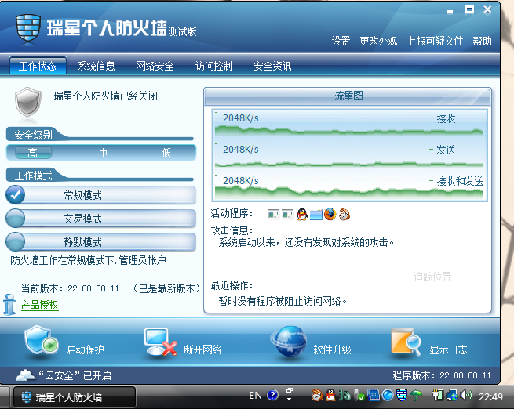The width and height of the screenshot is (514, 409).
Task: Click the 显示日志 button label
Action: (448, 349)
